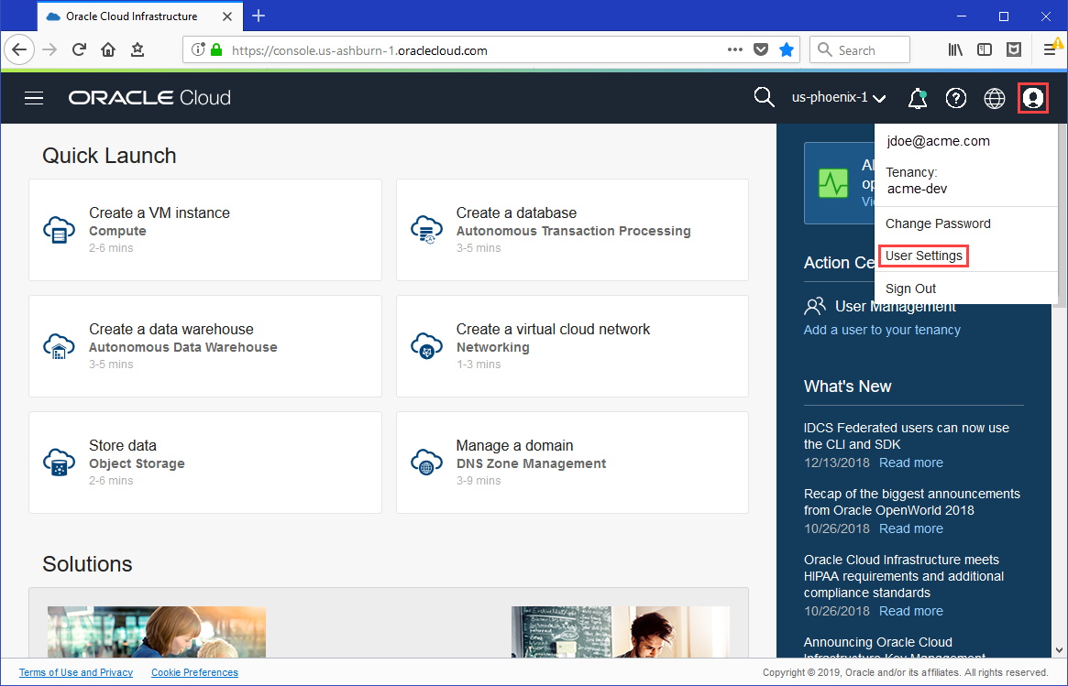Select Change Password from profile menu
Image resolution: width=1068 pixels, height=686 pixels.
938,223
